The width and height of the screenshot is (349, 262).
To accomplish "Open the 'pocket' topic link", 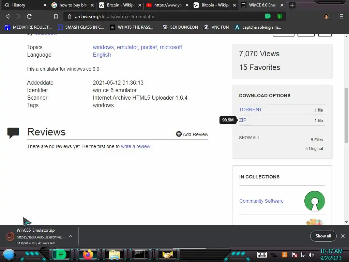I will point(149,47).
